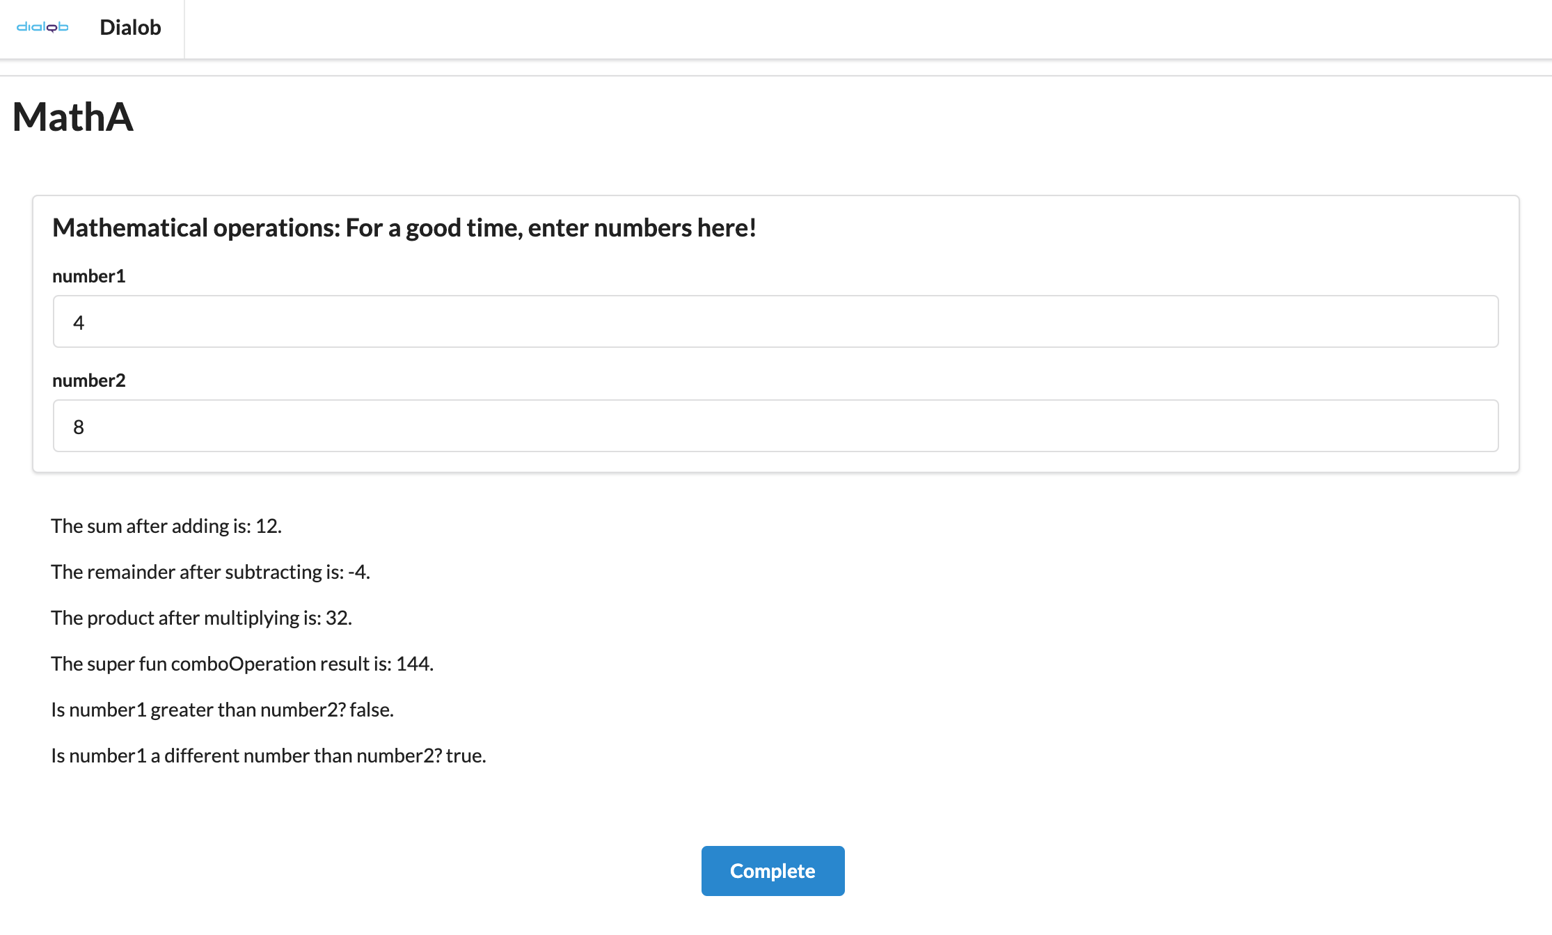Image resolution: width=1552 pixels, height=935 pixels.
Task: Click the number2 input field
Action: (x=775, y=426)
